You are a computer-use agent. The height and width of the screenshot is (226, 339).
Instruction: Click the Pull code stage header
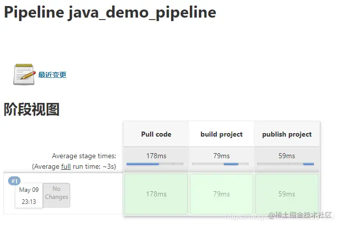coord(156,134)
